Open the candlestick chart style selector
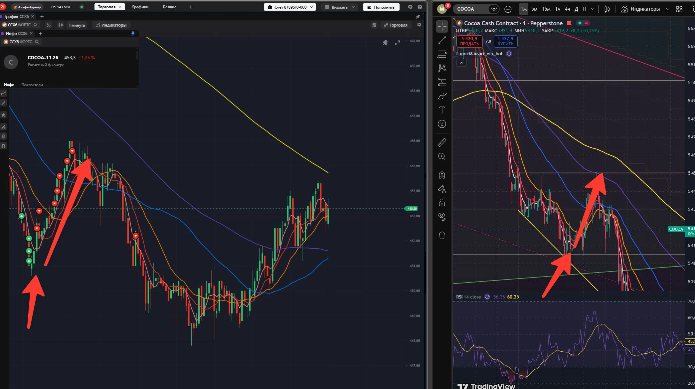This screenshot has width=695, height=389. pyautogui.click(x=607, y=9)
